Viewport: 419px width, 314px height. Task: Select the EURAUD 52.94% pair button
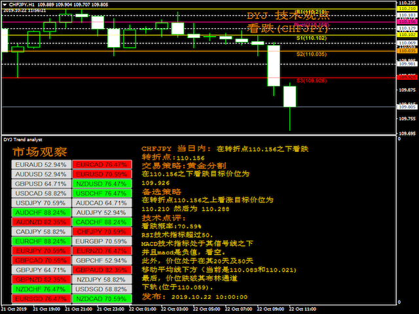(x=41, y=165)
